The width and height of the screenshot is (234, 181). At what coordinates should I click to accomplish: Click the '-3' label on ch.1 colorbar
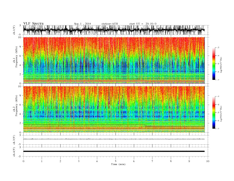pos(218,48)
